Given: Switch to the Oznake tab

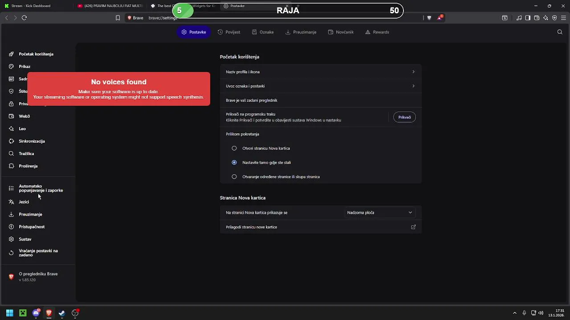Looking at the screenshot, I should [263, 32].
